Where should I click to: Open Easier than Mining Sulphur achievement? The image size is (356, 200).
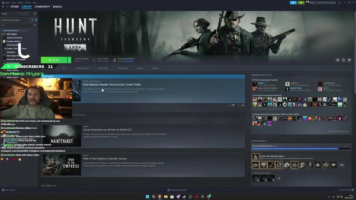tap(272, 156)
